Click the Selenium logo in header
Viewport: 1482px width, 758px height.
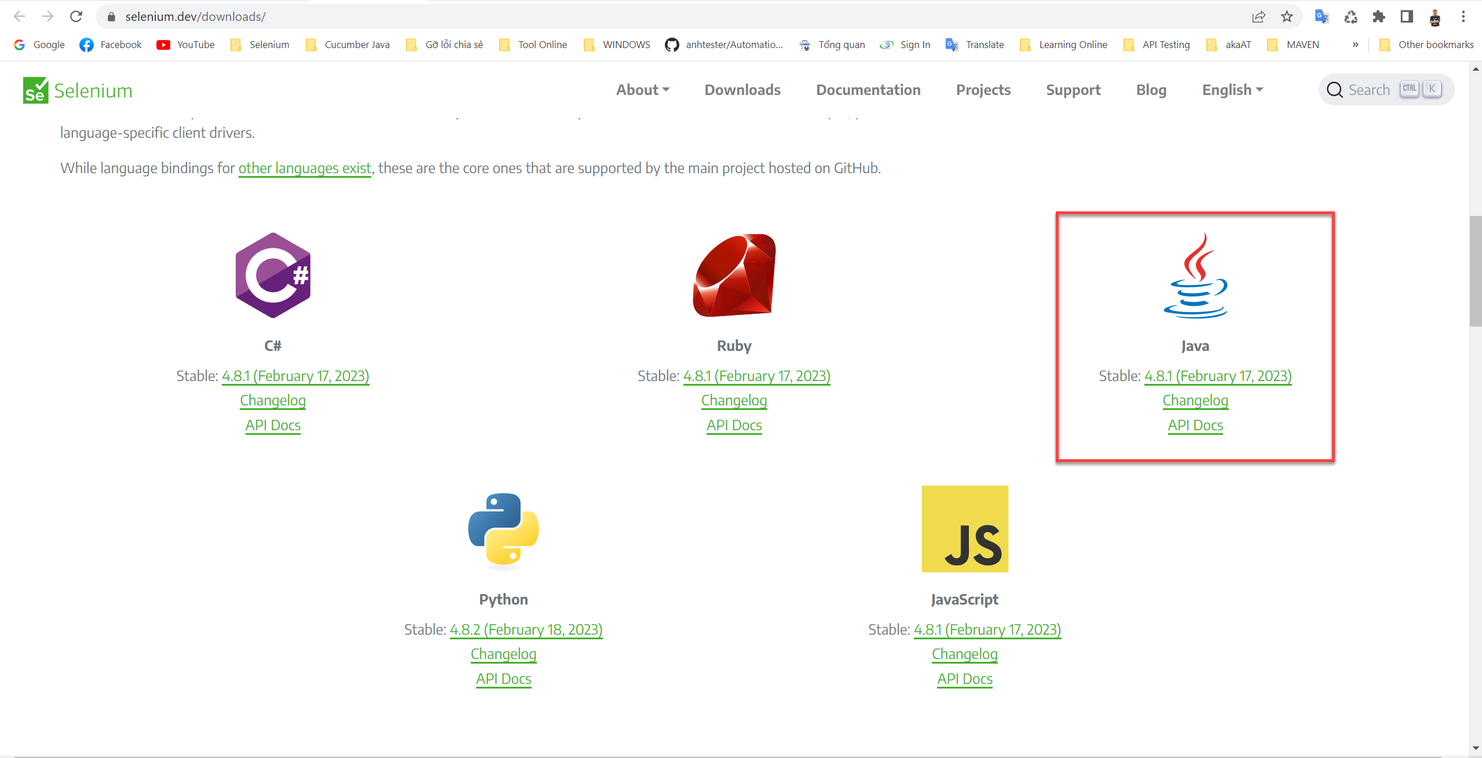tap(78, 90)
